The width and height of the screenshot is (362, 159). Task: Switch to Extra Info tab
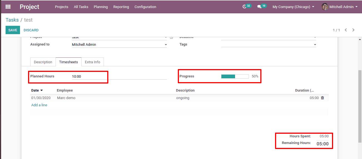click(x=93, y=62)
